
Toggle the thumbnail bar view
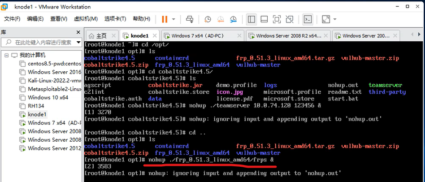(x=264, y=19)
